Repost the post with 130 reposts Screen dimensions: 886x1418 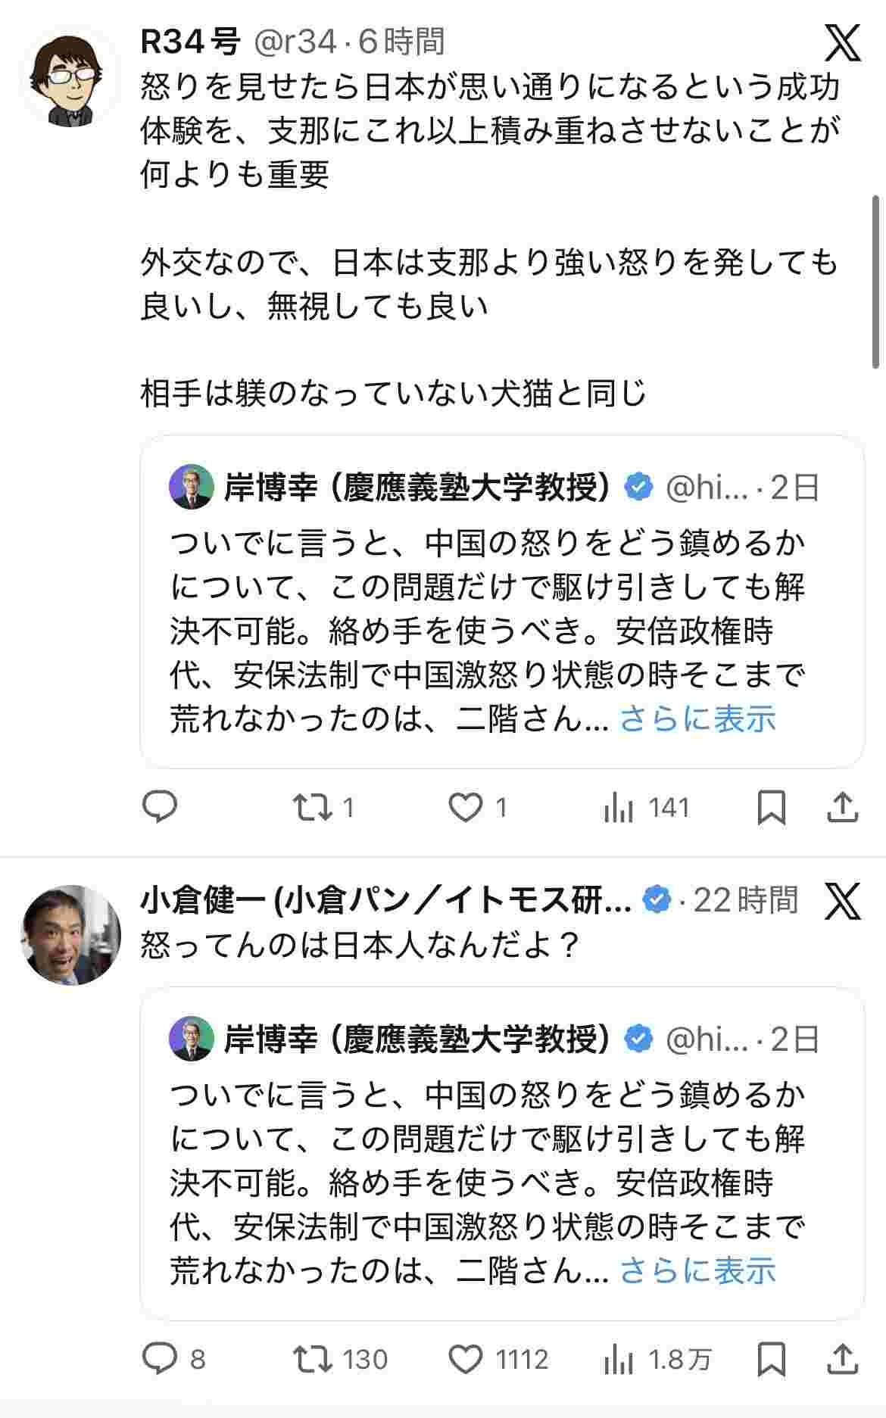coord(314,1359)
